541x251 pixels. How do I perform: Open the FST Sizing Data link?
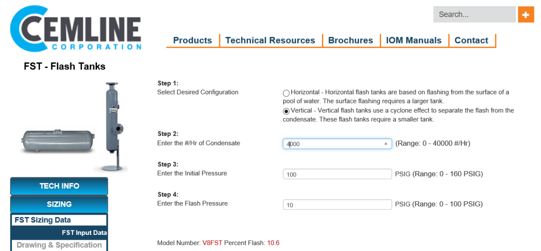point(43,220)
